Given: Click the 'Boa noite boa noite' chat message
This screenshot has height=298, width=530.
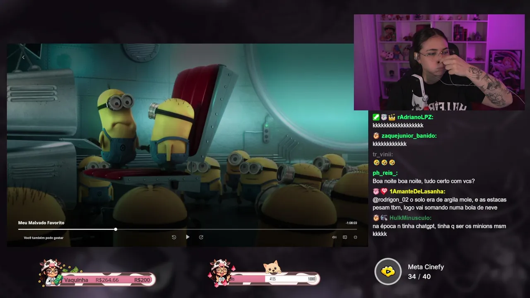Looking at the screenshot, I should click(424, 181).
